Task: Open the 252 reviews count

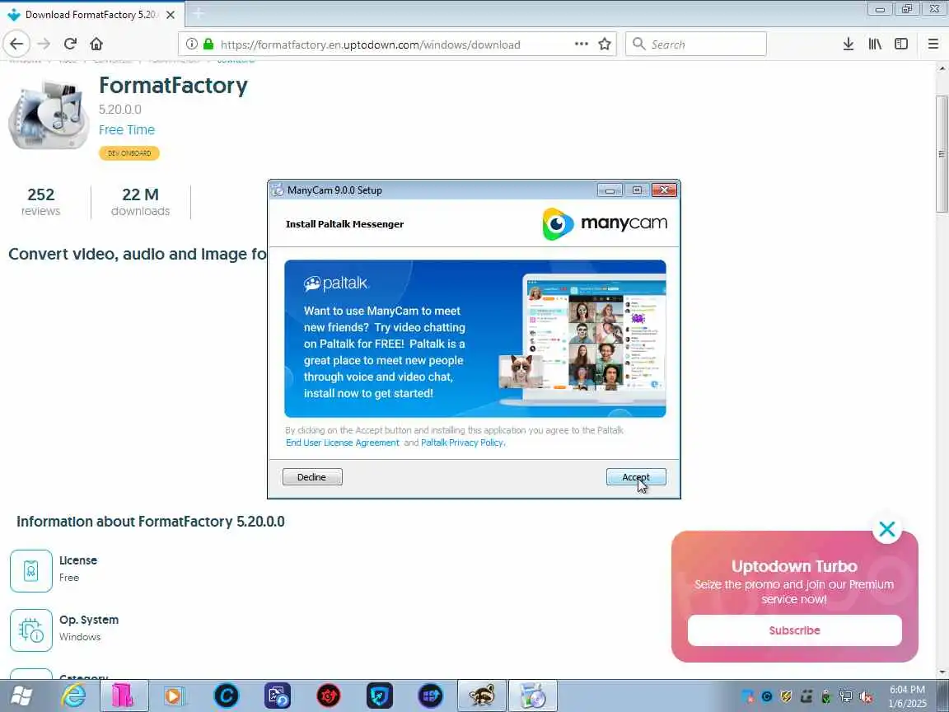Action: pyautogui.click(x=40, y=202)
